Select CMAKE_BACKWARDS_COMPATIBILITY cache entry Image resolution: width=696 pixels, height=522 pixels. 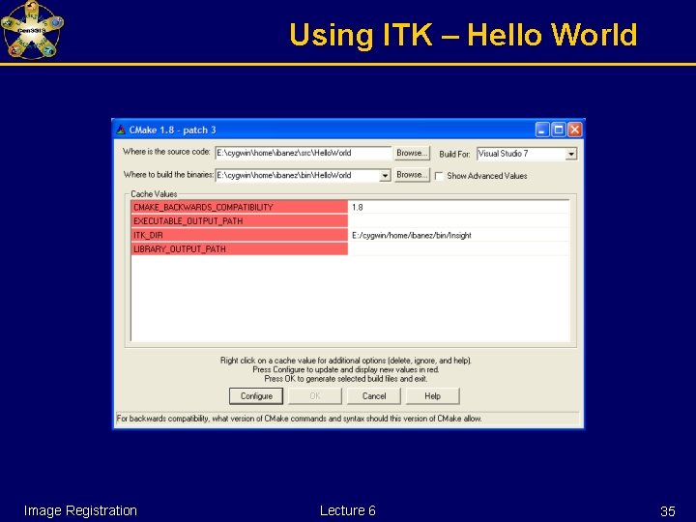[240, 207]
